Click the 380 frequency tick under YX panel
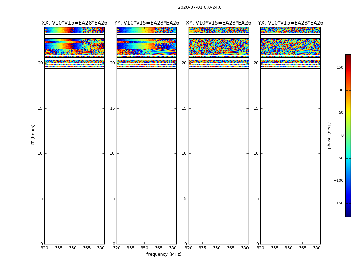356x271 pixels. point(317,248)
